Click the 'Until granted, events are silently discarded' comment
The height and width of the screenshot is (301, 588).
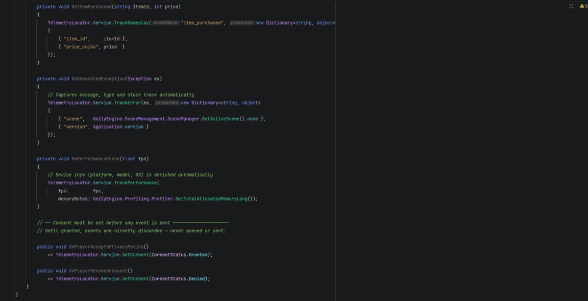coord(131,230)
